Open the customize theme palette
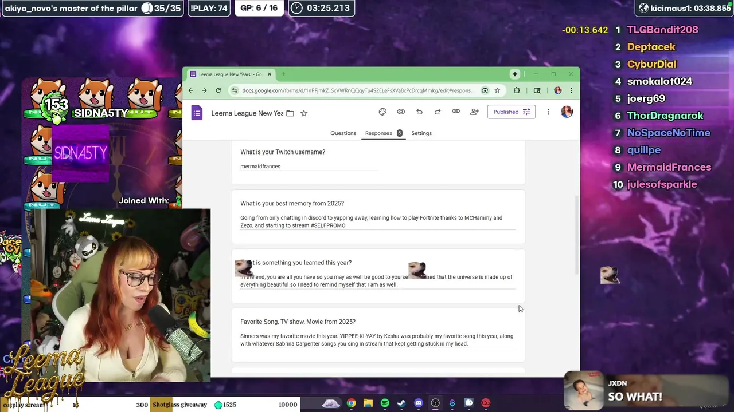The height and width of the screenshot is (412, 734). [382, 112]
